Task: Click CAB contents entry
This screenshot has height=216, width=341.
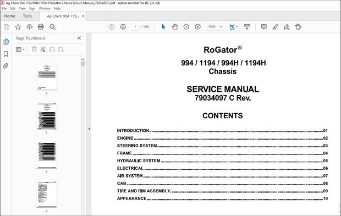Action: pyautogui.click(x=222, y=184)
